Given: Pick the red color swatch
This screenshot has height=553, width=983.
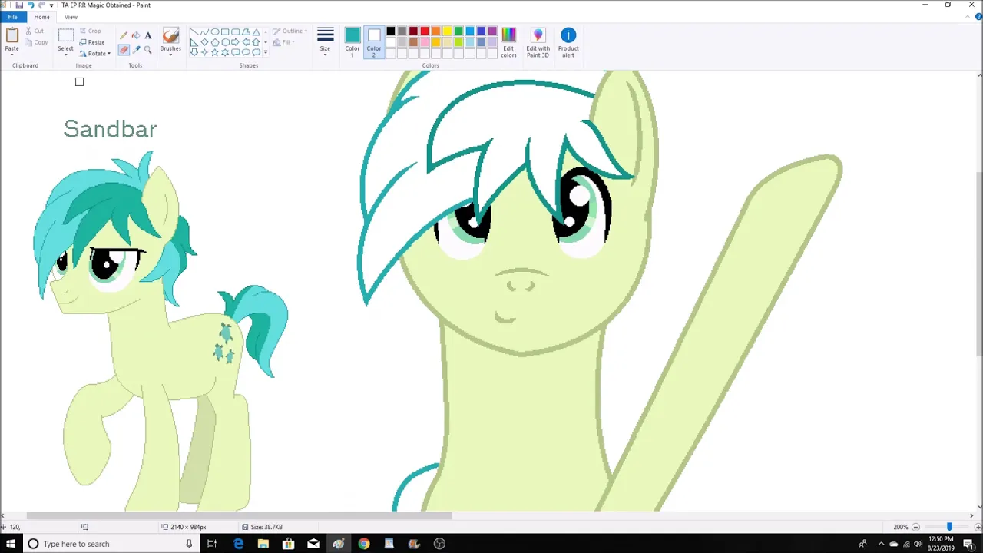Looking at the screenshot, I should 425,31.
